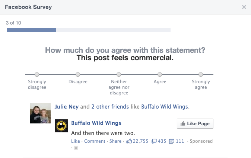Click the likes thumbs-up icon showing 22,755

click(129, 141)
